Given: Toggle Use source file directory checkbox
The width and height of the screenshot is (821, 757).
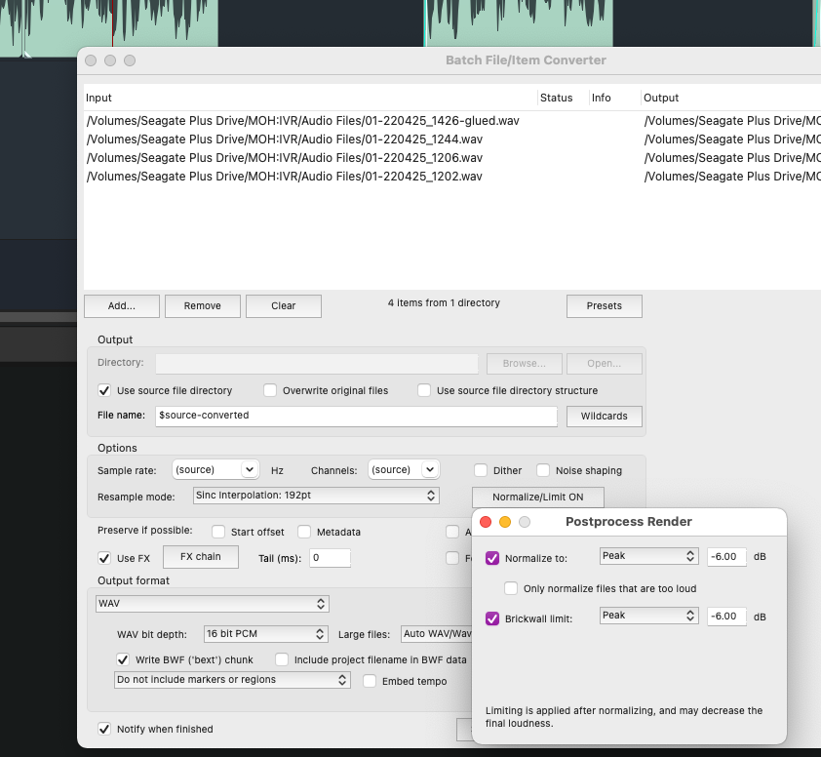Looking at the screenshot, I should coord(104,391).
